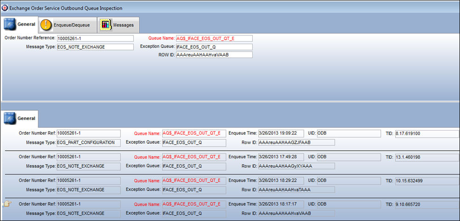Image resolution: width=460 pixels, height=221 pixels.
Task: Click the ROW ID label in top panel
Action: click(x=166, y=55)
